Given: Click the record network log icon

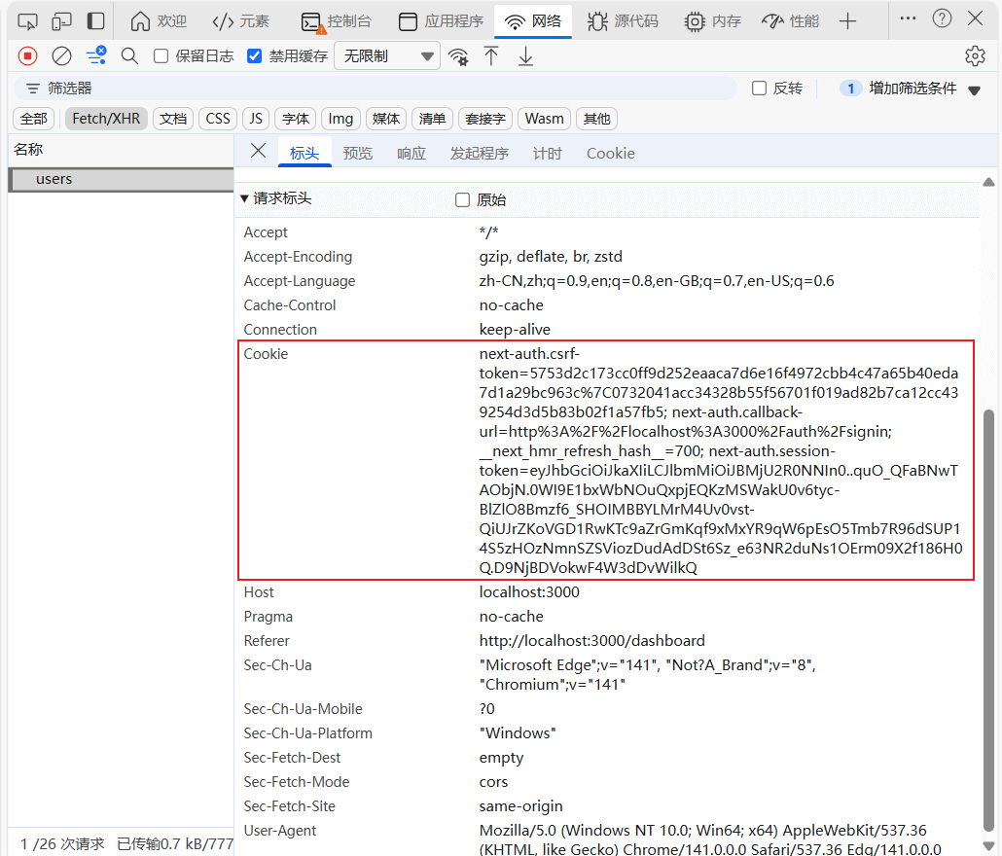Looking at the screenshot, I should pos(28,56).
